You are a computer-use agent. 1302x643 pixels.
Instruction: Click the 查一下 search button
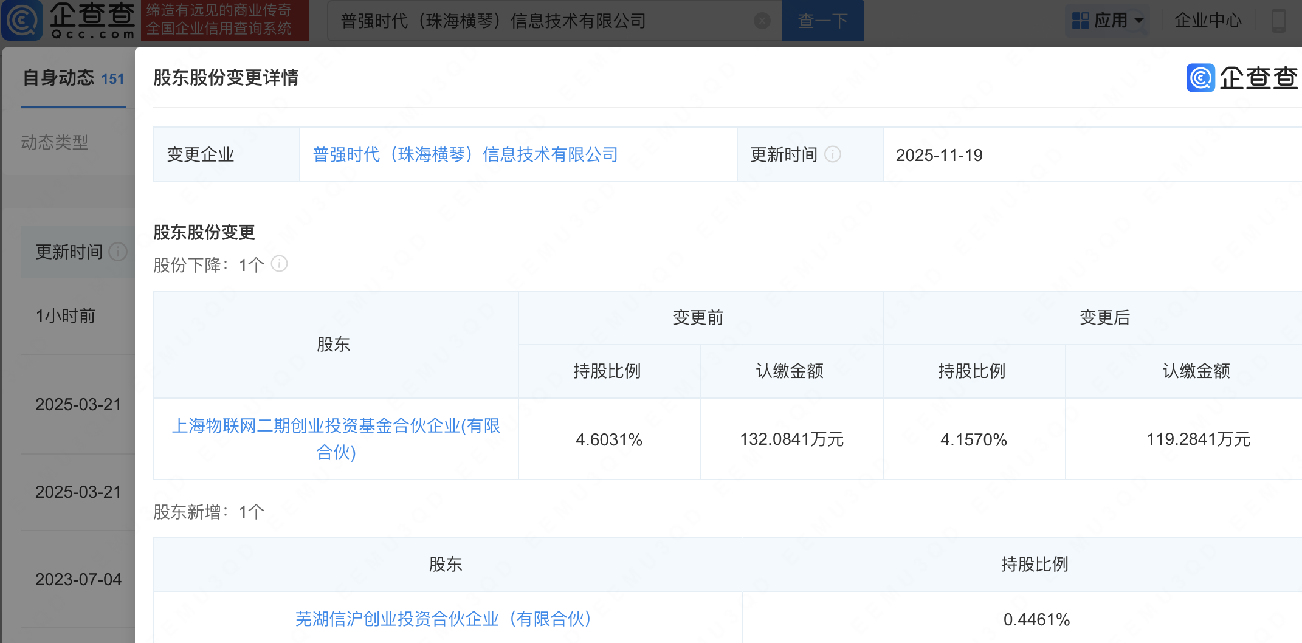(x=822, y=21)
